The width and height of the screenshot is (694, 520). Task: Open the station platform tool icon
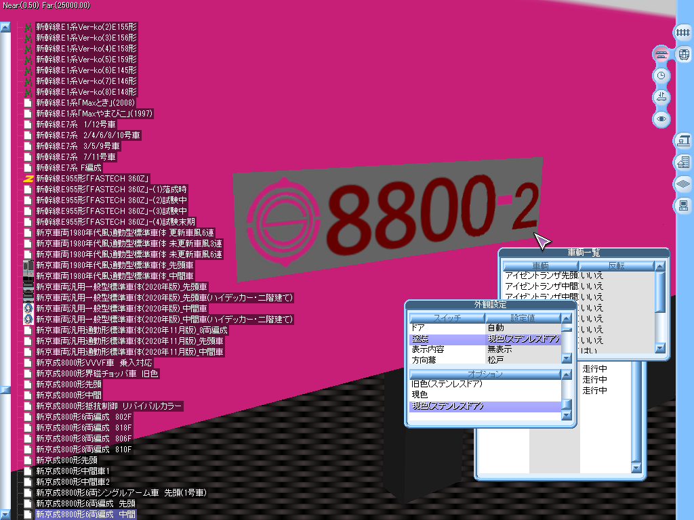(683, 141)
